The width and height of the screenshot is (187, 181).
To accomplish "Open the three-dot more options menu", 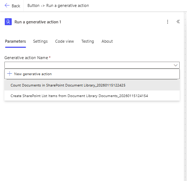I will click(x=168, y=22).
